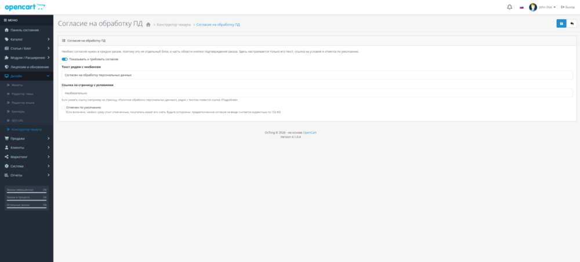Viewport: 580px width, 262px height.
Task: Click the Отчеты chart icon
Action: tap(6, 175)
